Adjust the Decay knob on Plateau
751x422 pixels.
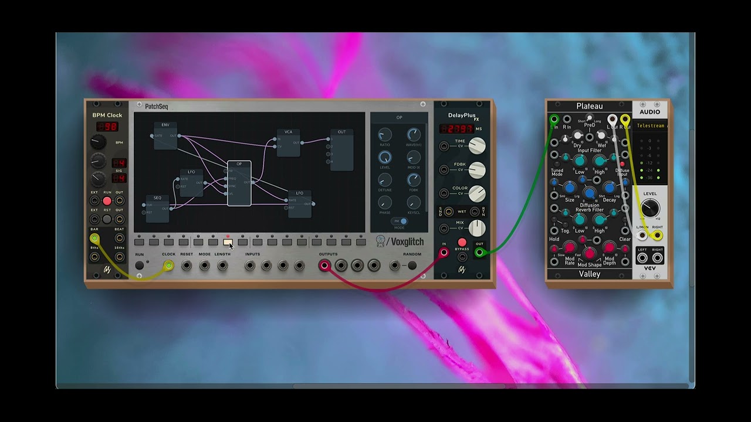pyautogui.click(x=610, y=188)
